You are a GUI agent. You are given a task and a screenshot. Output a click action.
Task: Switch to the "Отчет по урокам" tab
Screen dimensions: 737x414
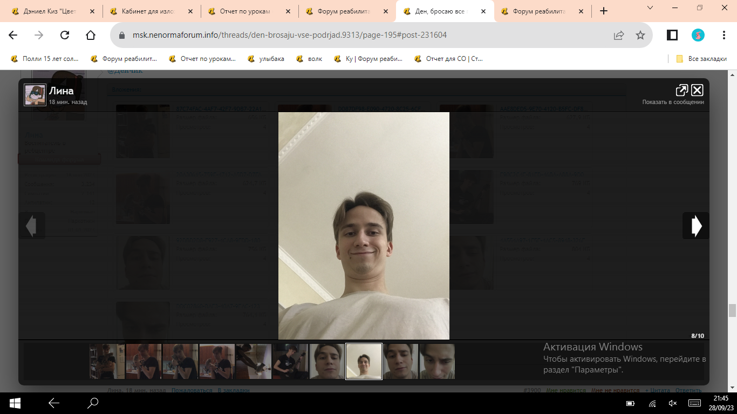pos(244,11)
